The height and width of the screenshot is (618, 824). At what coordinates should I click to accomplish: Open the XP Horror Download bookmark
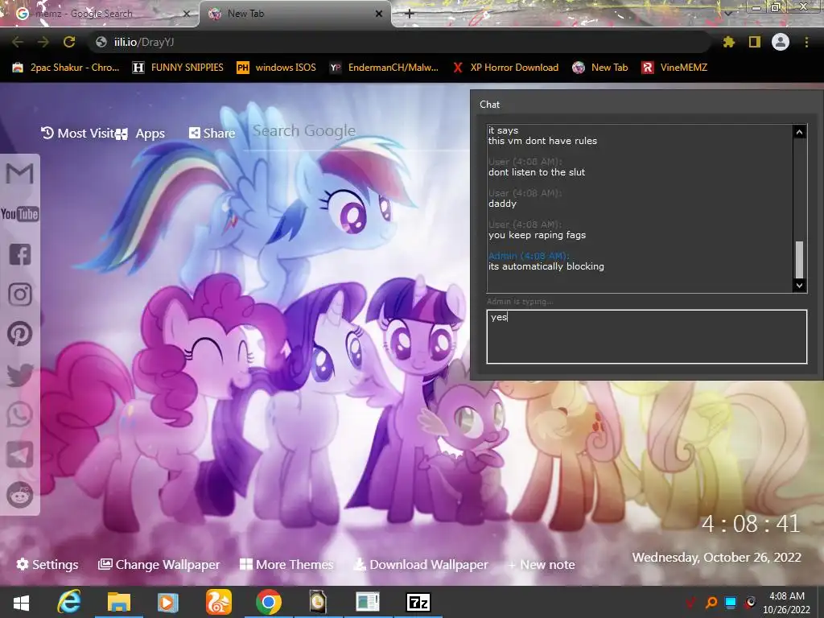click(x=505, y=68)
